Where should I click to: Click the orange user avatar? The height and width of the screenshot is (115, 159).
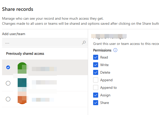point(22,99)
